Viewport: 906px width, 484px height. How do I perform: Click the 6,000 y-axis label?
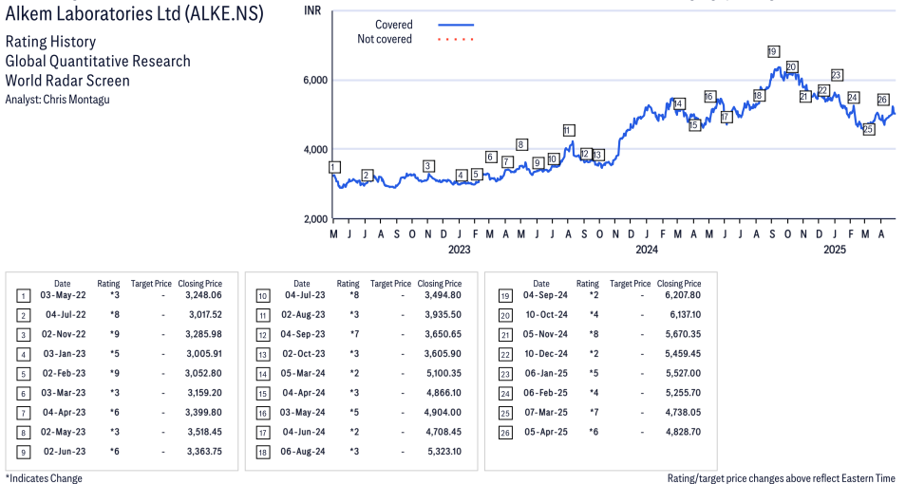coord(315,81)
